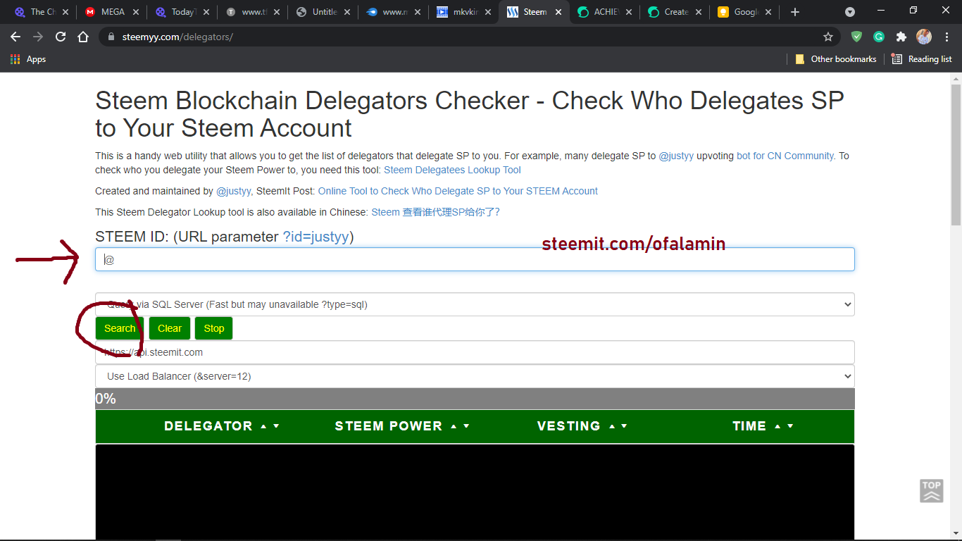Click the green Search button

coord(120,328)
